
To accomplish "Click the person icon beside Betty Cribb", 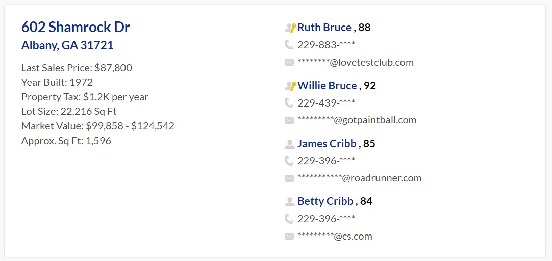I will coord(289,202).
